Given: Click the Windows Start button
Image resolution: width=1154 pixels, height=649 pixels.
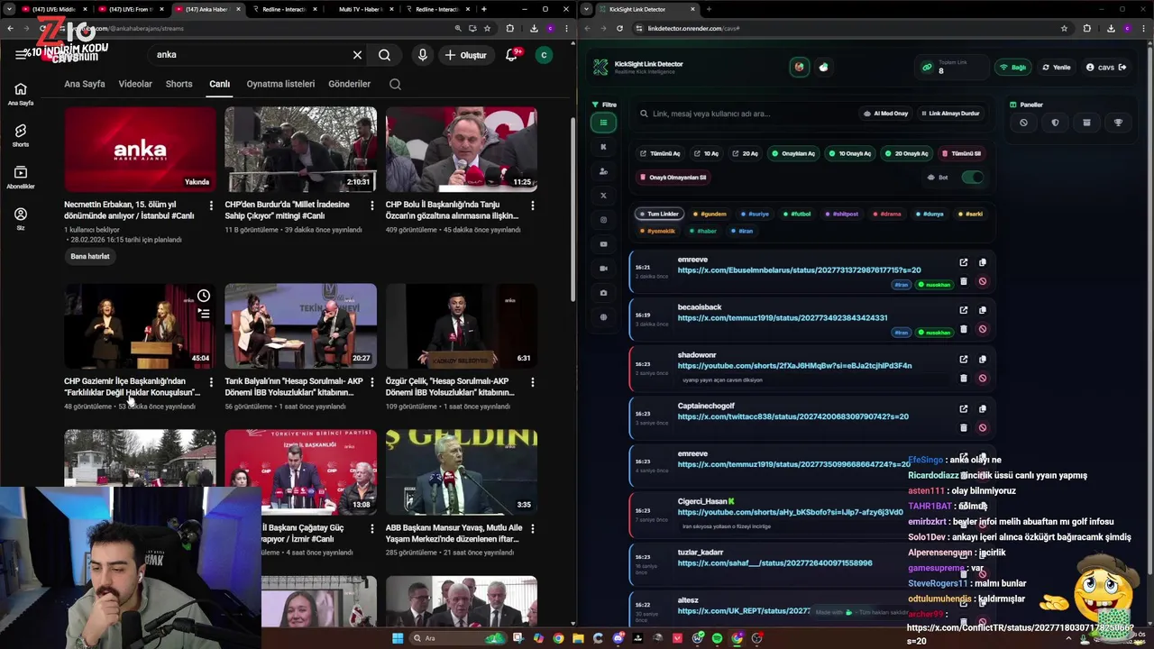Looking at the screenshot, I should pos(398,638).
